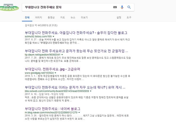This screenshot has width=176, height=122.
Task: Expand dropdown arrow next to solmu92.tistory.com/199
Action: 53,36
